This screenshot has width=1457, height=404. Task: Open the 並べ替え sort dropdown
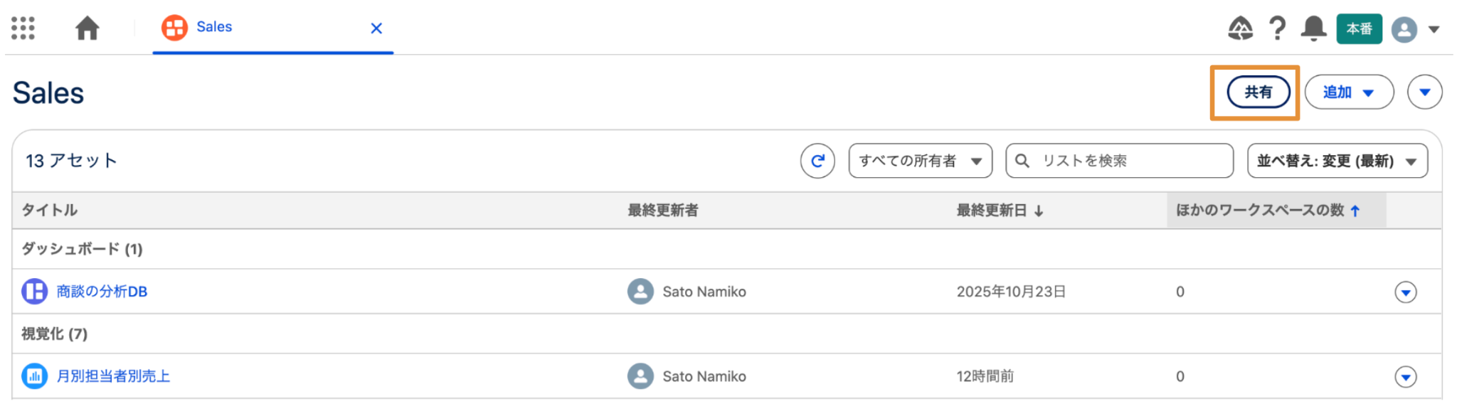point(1336,161)
